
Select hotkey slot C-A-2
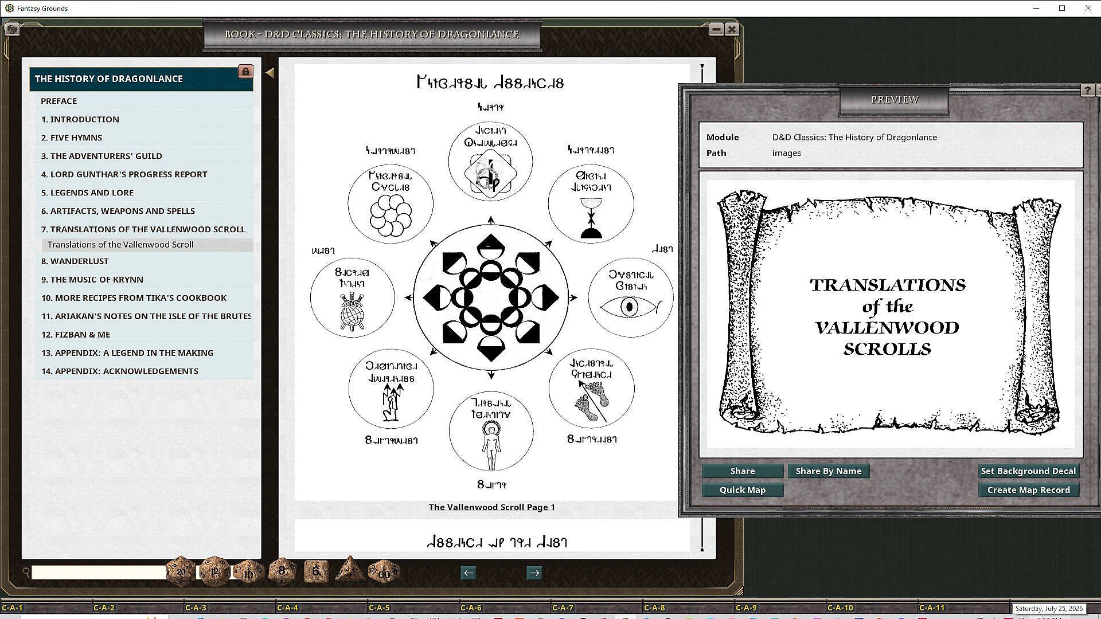[138, 608]
